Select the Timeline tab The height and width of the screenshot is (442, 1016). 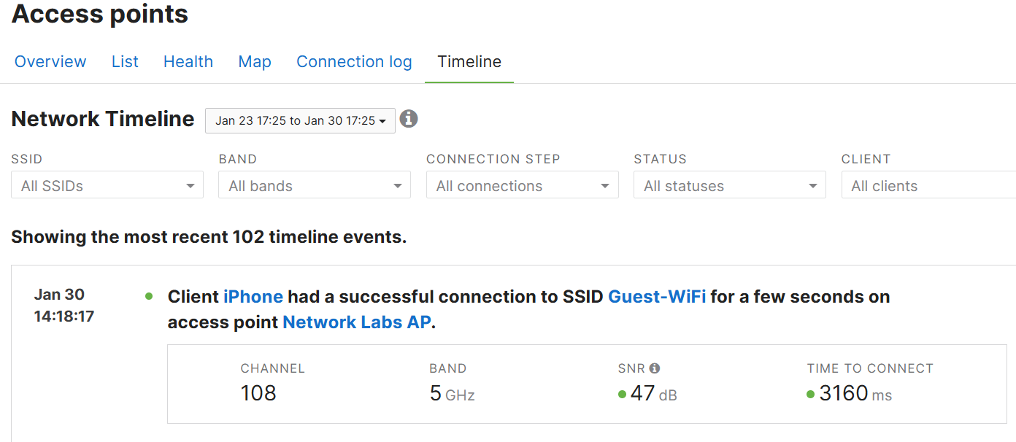pos(469,62)
